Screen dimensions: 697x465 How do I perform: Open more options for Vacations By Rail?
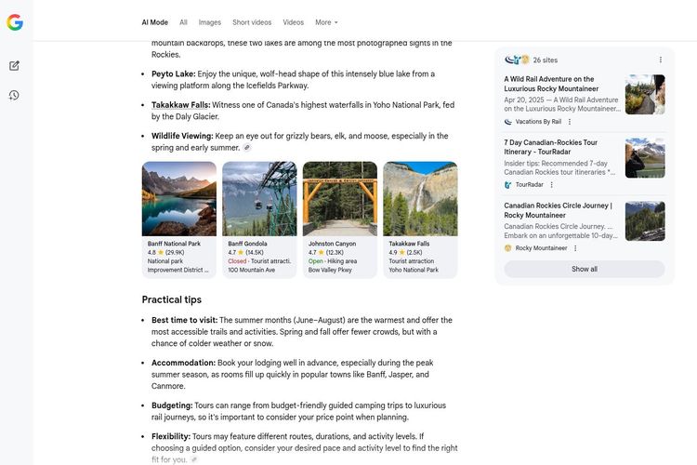point(570,122)
